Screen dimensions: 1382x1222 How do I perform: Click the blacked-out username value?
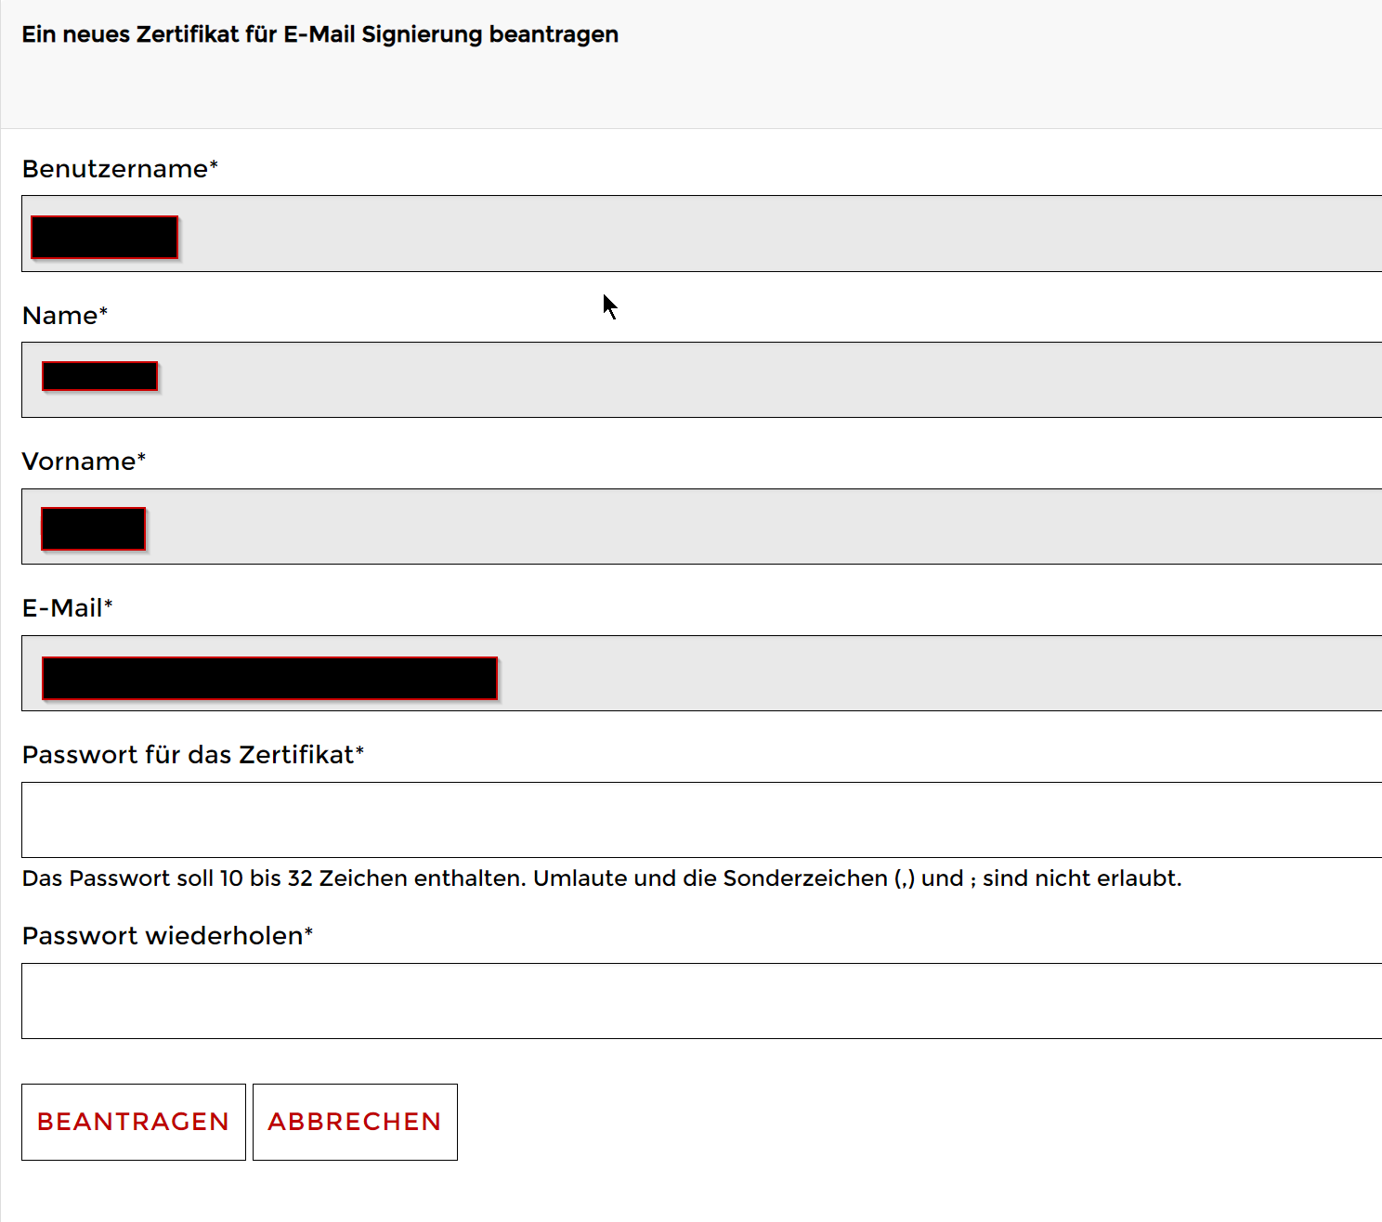pyautogui.click(x=104, y=237)
